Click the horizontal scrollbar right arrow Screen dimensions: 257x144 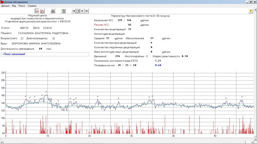tap(252, 142)
